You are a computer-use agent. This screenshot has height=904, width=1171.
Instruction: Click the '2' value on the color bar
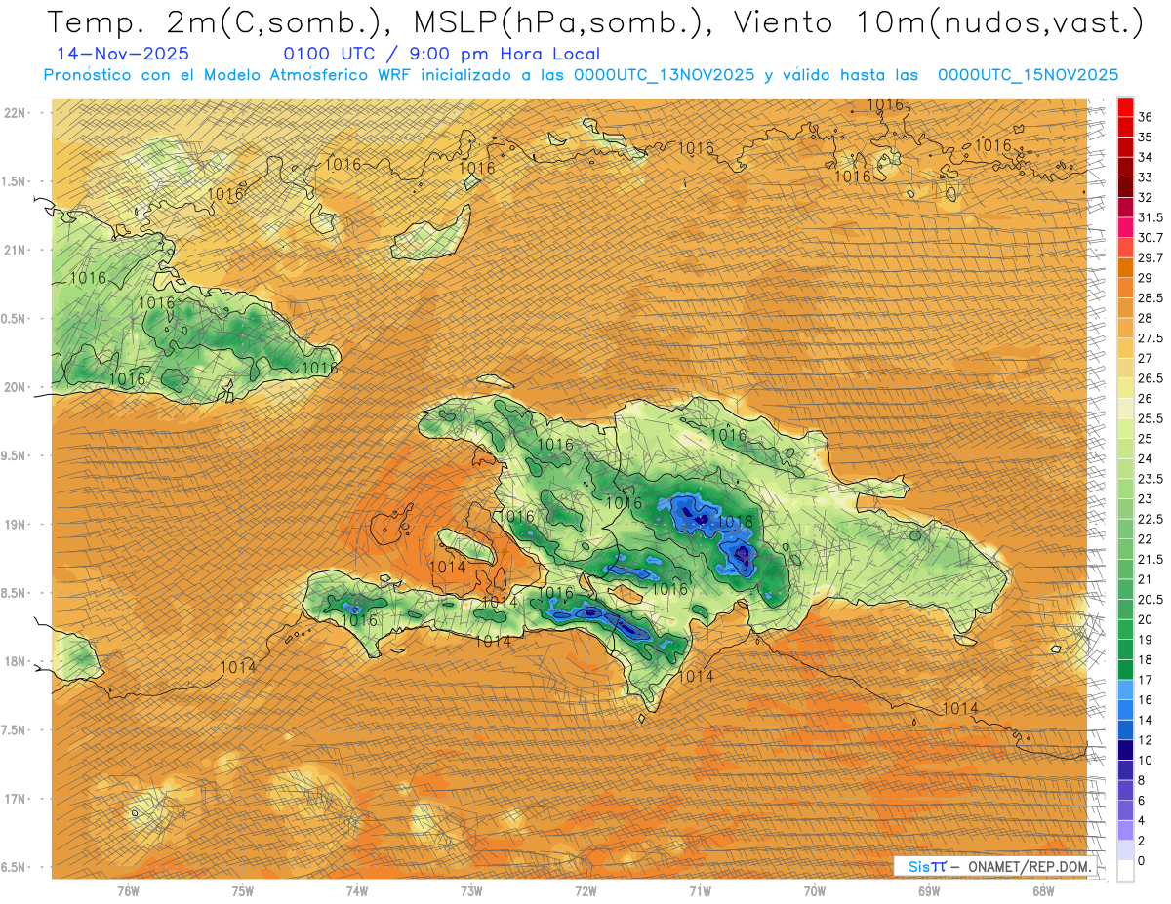[1142, 840]
